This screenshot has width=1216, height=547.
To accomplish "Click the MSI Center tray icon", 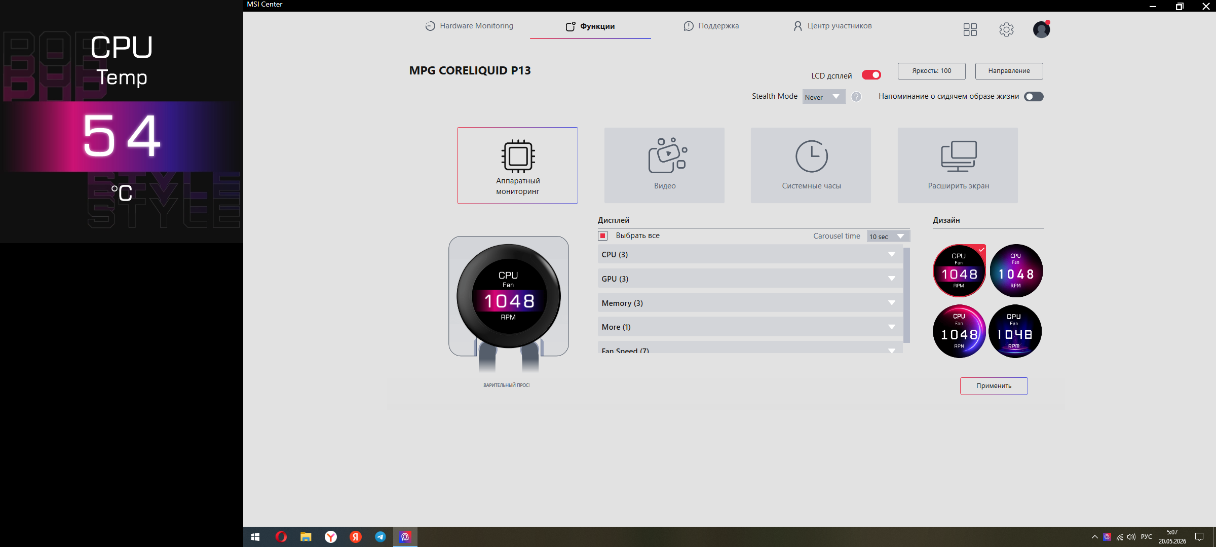I will 1107,537.
